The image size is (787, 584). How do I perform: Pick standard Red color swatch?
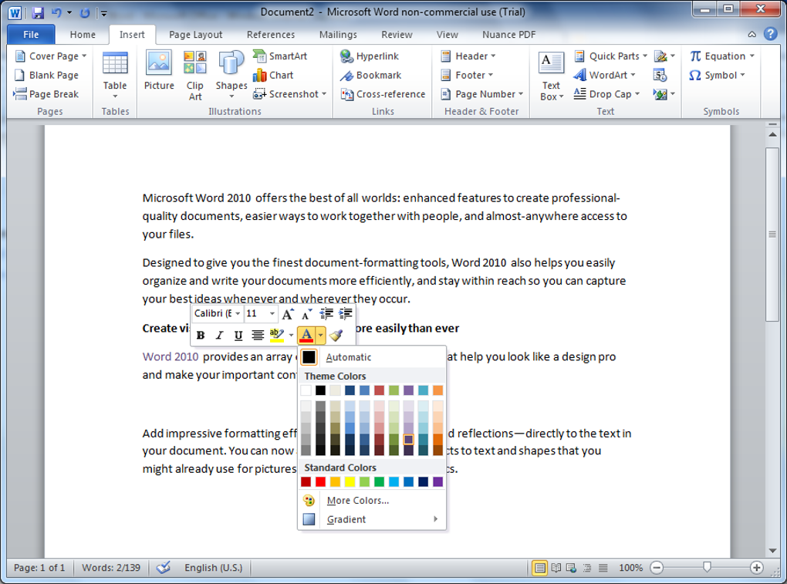coord(321,481)
